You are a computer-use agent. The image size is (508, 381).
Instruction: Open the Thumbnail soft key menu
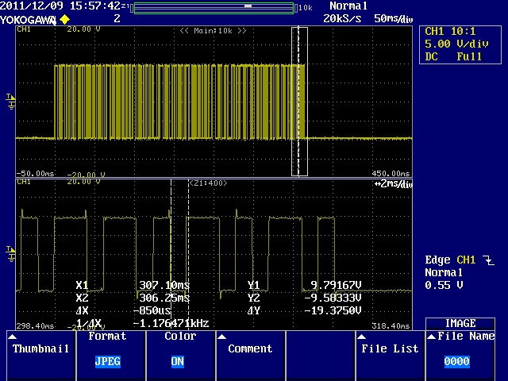(x=41, y=355)
